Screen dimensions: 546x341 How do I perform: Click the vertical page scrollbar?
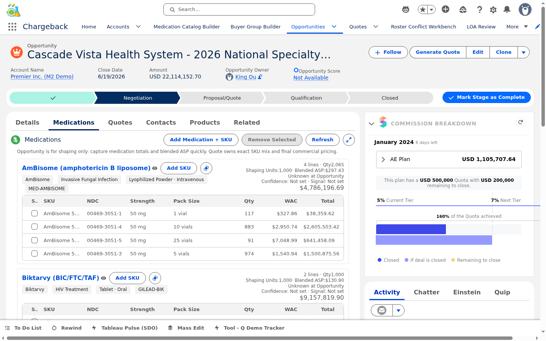pyautogui.click(x=543, y=66)
